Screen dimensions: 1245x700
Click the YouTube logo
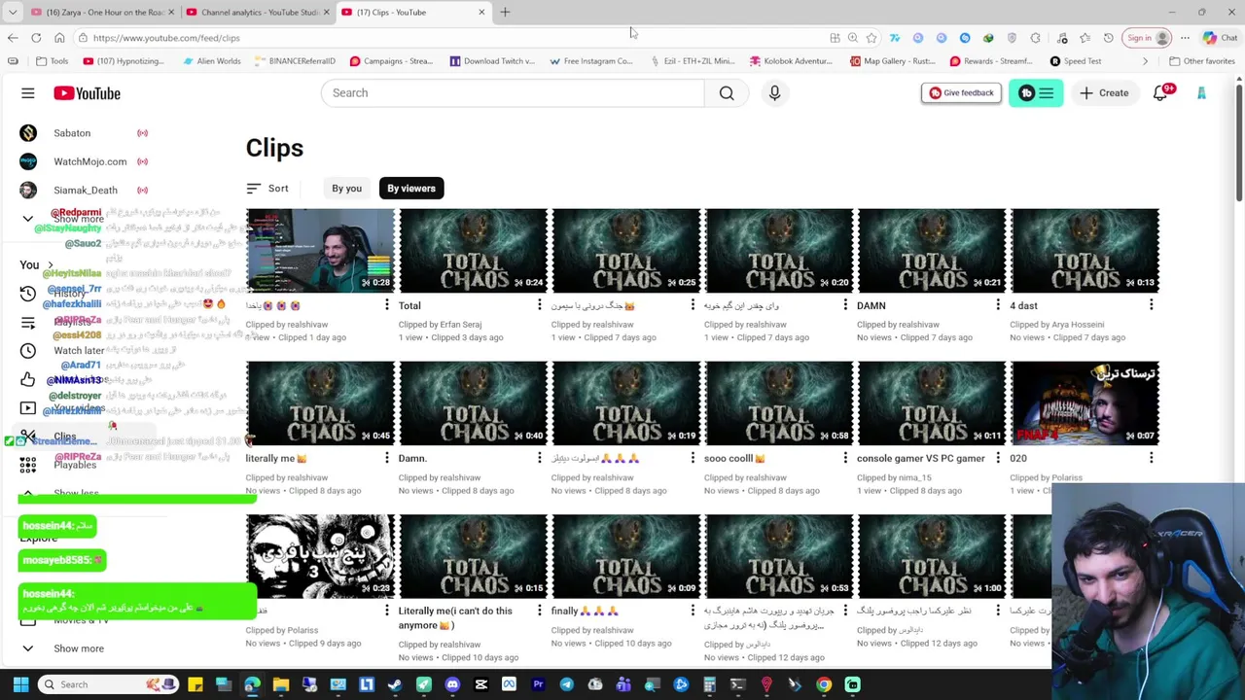pyautogui.click(x=87, y=93)
